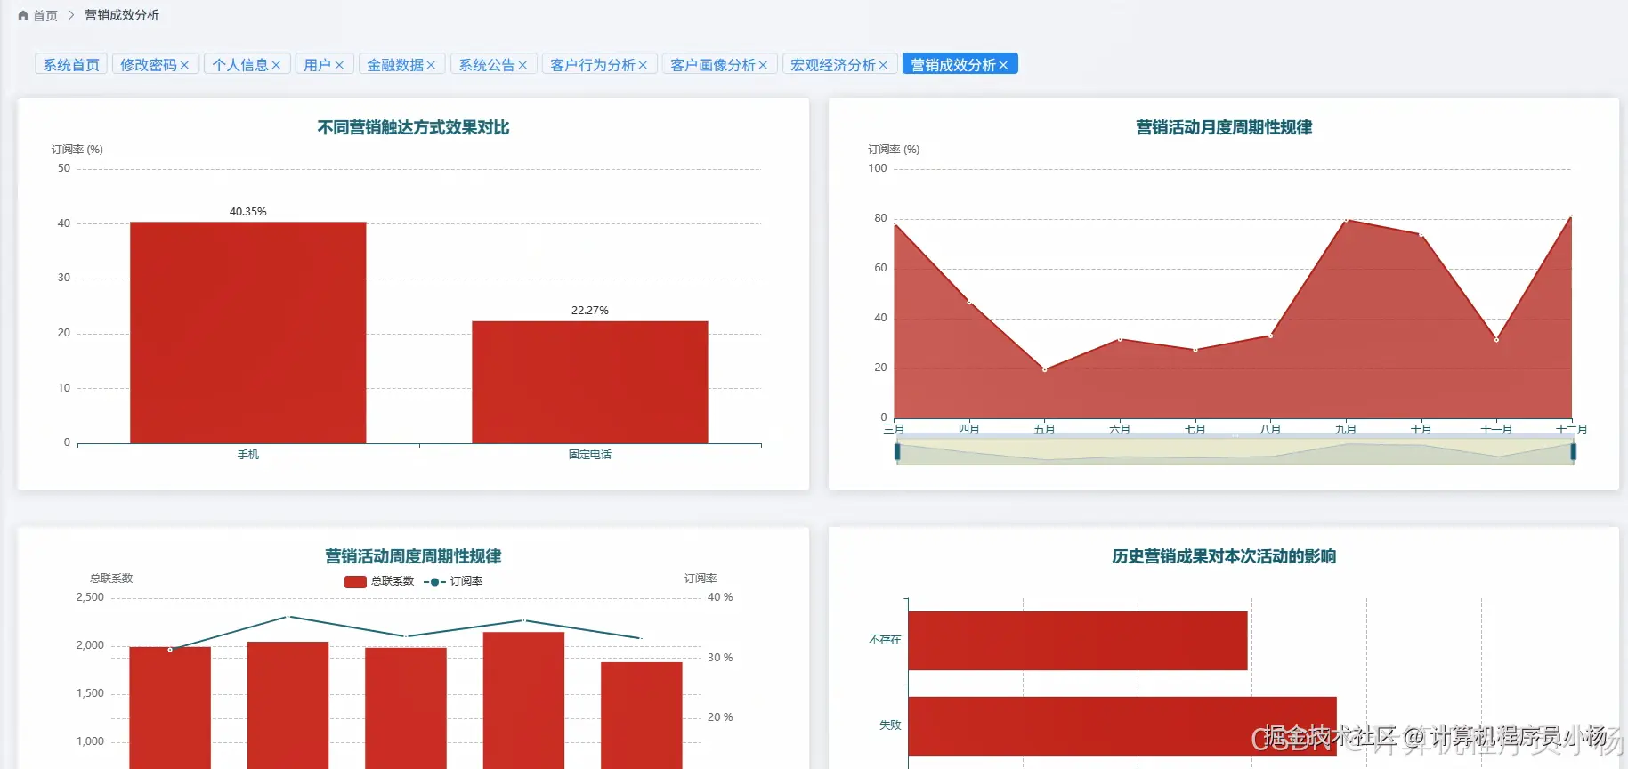This screenshot has height=769, width=1628.
Task: Click the 四月 data point on area chart
Action: [x=969, y=302]
